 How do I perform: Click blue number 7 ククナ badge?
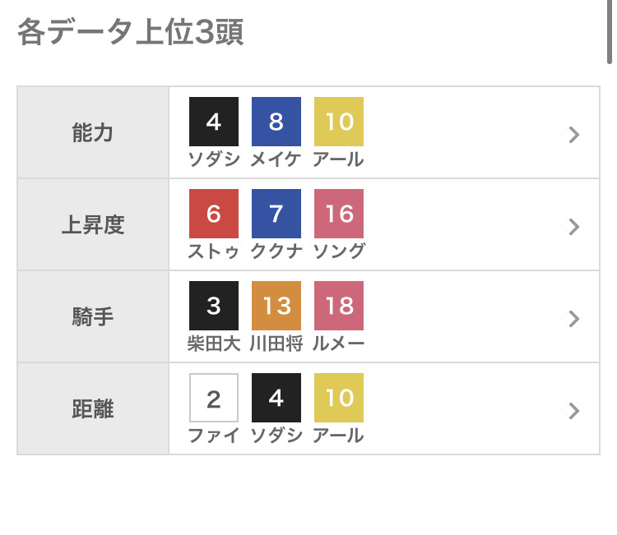click(276, 214)
